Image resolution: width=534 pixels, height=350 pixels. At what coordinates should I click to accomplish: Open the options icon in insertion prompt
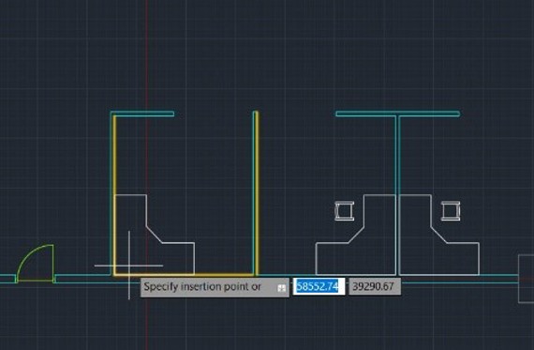[x=281, y=288]
